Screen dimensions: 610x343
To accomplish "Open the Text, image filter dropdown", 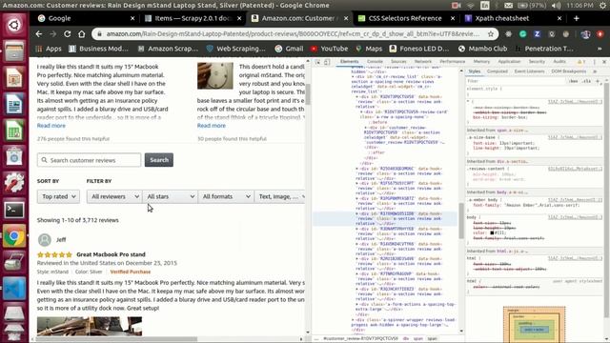I will pyautogui.click(x=279, y=197).
